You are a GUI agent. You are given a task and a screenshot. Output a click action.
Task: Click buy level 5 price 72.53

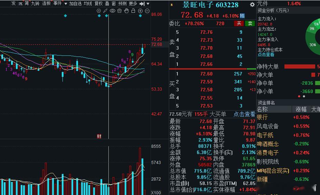[x=206, y=106]
